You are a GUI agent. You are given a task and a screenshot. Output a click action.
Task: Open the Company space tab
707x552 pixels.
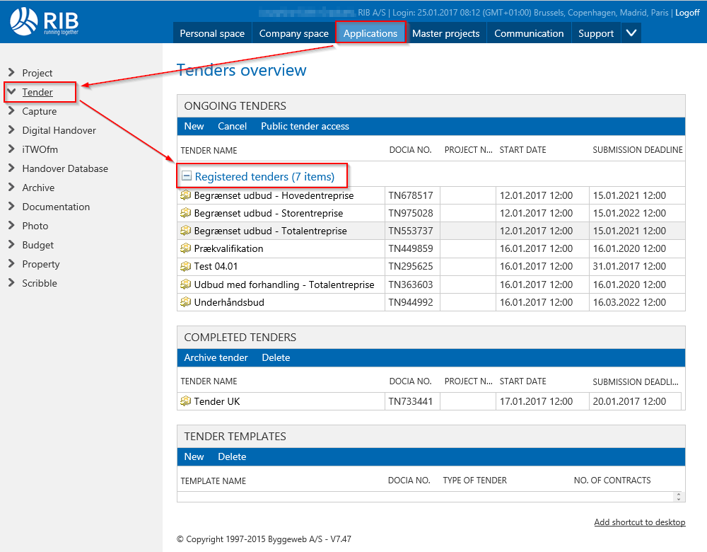[x=293, y=33]
